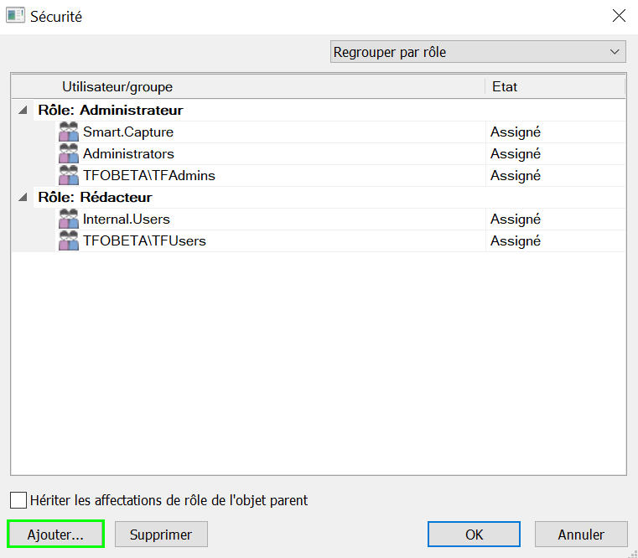Cancel with the Annuler button
Viewport: 638px width, 558px height.
pyautogui.click(x=581, y=534)
